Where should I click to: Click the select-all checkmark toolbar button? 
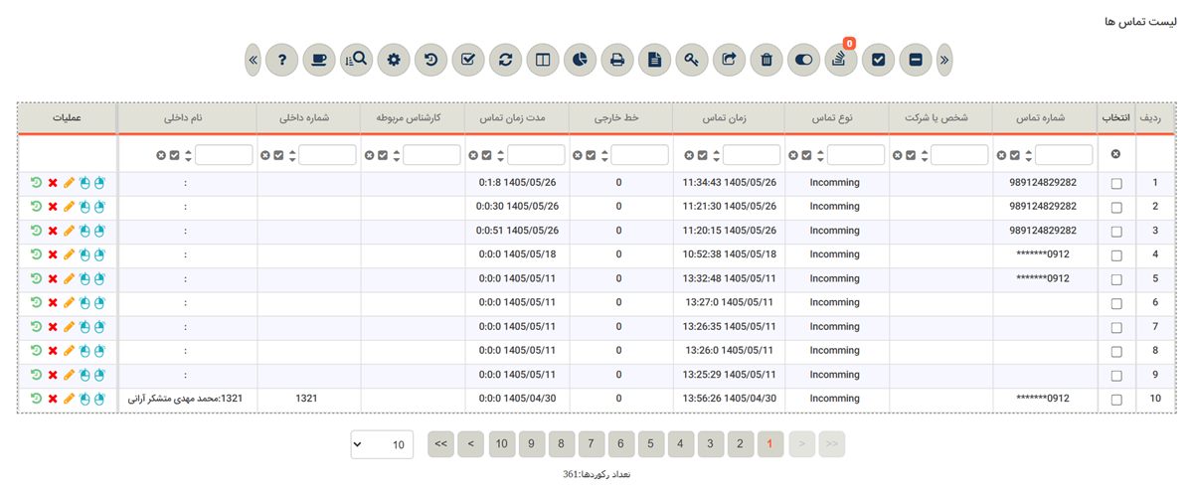(x=878, y=60)
